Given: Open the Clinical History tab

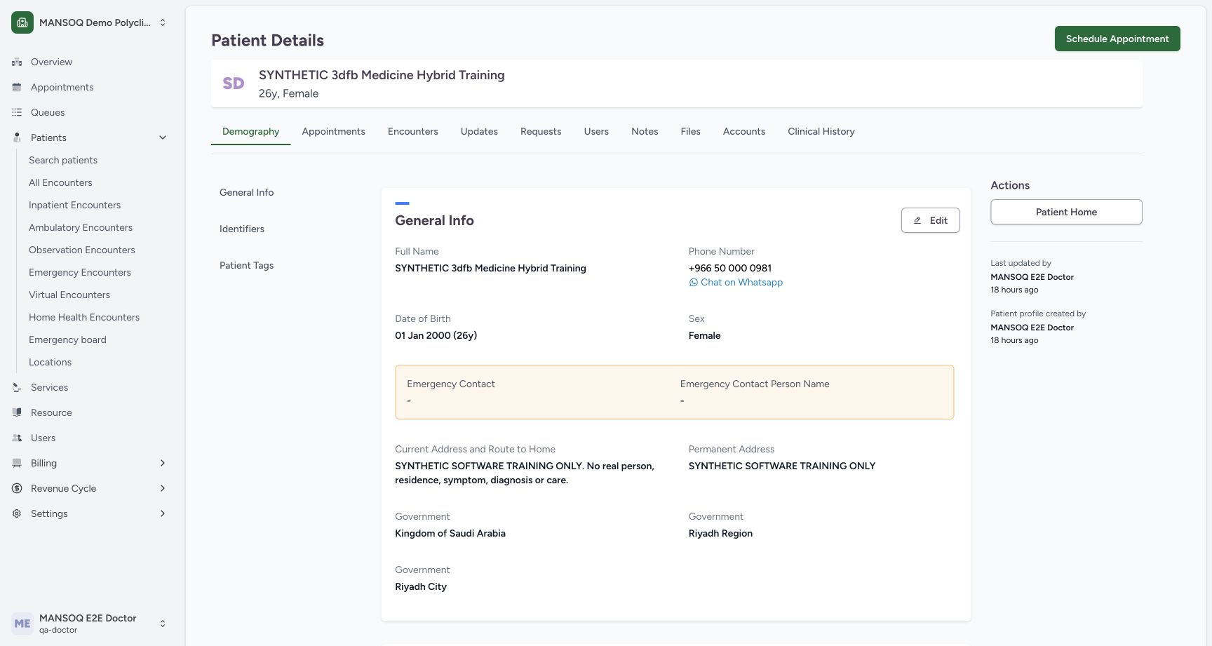Looking at the screenshot, I should tap(821, 131).
